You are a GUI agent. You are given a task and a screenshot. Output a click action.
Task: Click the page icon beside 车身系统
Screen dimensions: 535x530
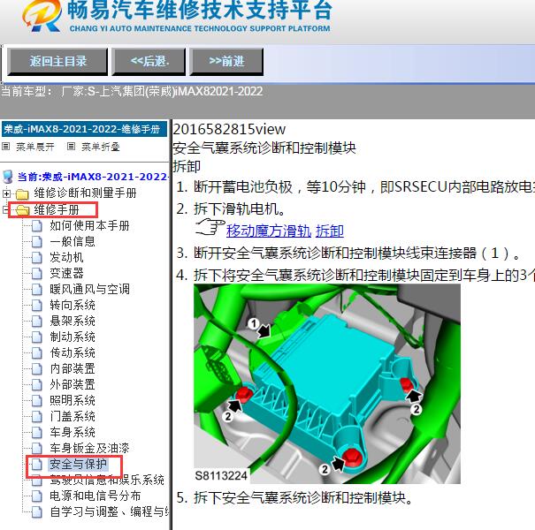pos(37,433)
